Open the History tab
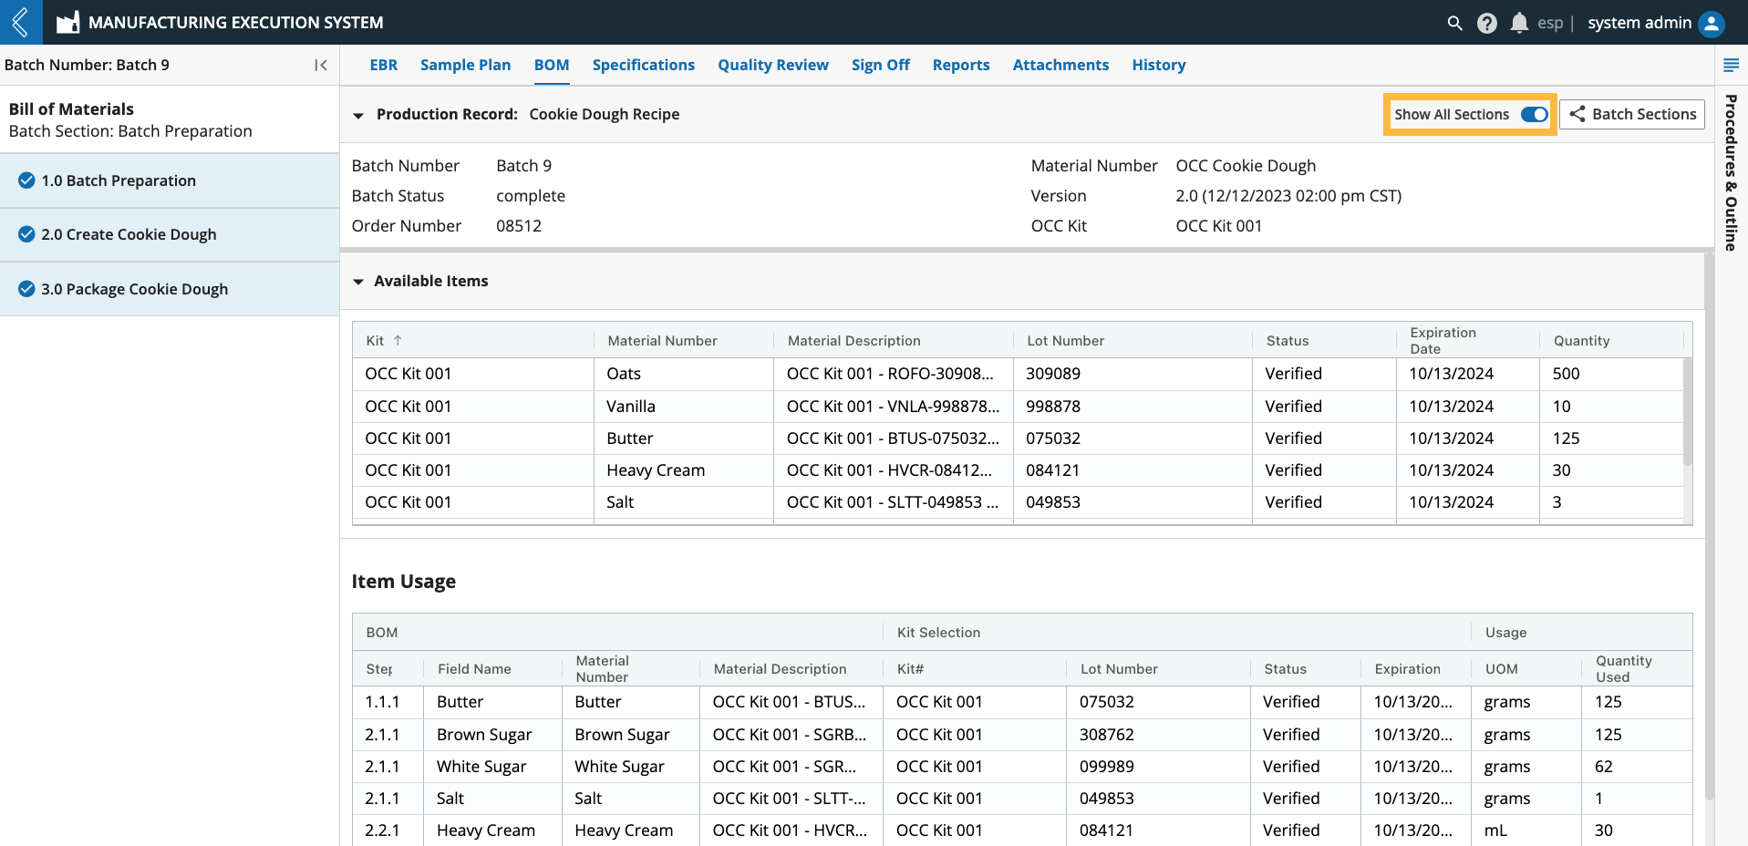The image size is (1748, 846). coord(1159,65)
